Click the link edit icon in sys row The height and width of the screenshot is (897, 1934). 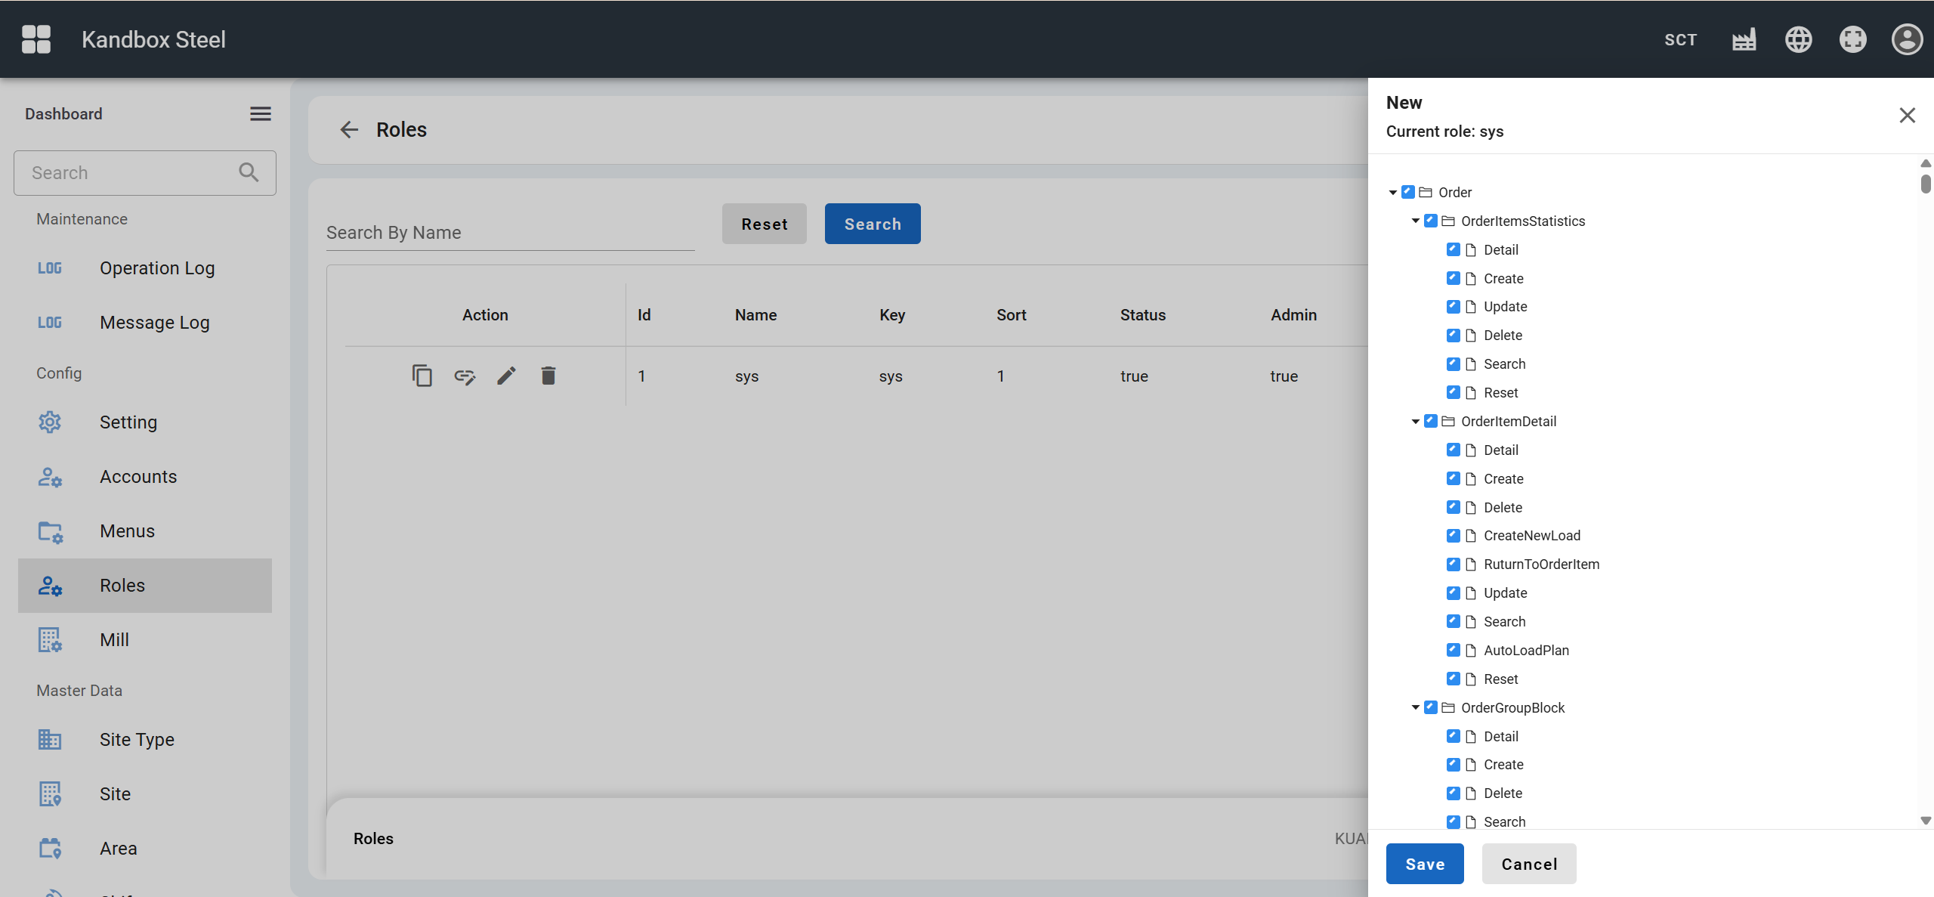pyautogui.click(x=464, y=376)
